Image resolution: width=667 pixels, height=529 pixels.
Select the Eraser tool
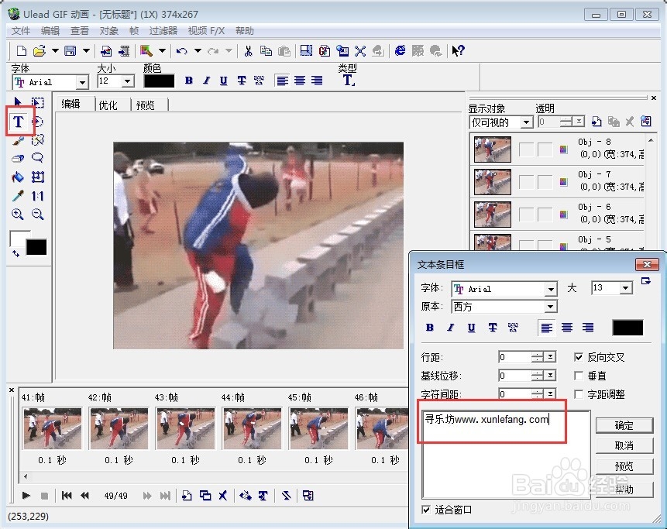tap(18, 158)
